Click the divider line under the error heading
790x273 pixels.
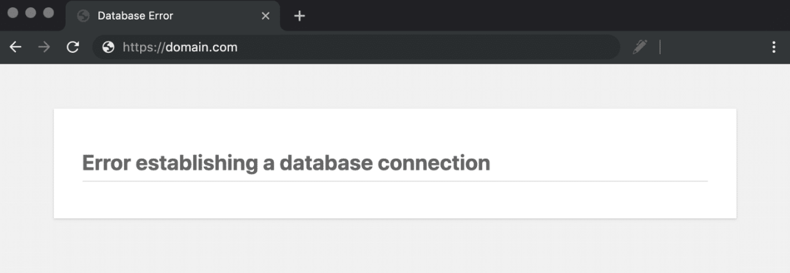pos(395,181)
